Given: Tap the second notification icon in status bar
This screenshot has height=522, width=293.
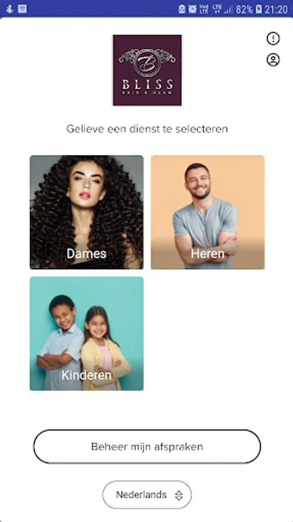Looking at the screenshot, I should 22,9.
